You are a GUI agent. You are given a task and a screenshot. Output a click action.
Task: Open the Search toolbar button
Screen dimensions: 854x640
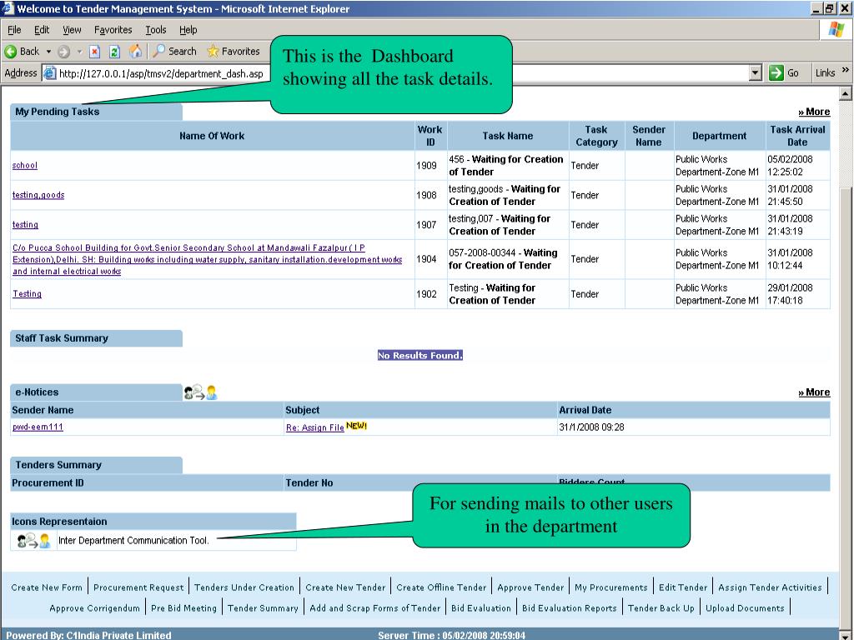pos(174,51)
